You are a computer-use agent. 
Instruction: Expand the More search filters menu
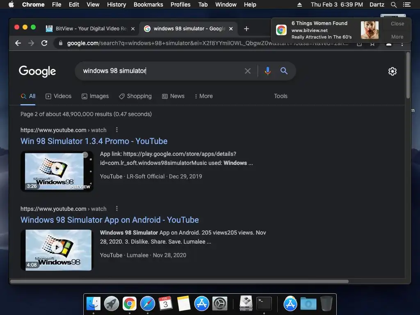(204, 96)
